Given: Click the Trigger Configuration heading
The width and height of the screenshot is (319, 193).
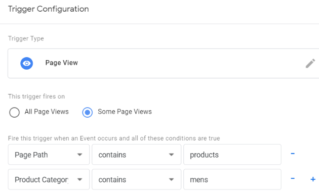Looking at the screenshot, I should point(49,9).
